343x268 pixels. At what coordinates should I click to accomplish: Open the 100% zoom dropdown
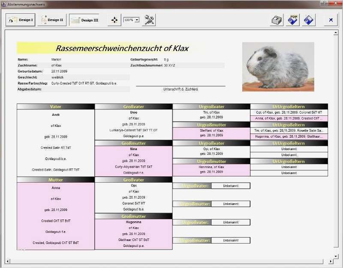(137, 20)
